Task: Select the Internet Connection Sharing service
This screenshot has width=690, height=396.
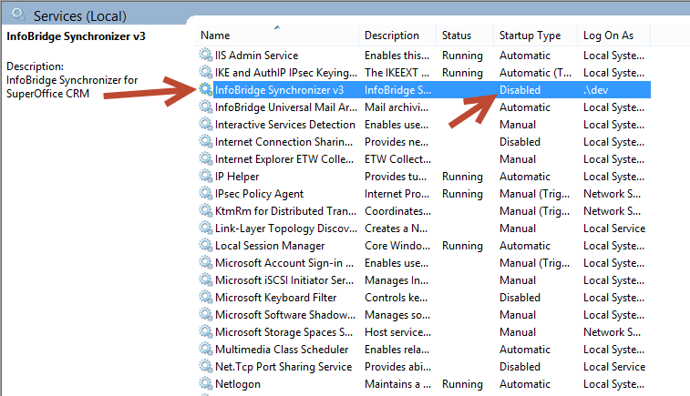Action: [423, 142]
